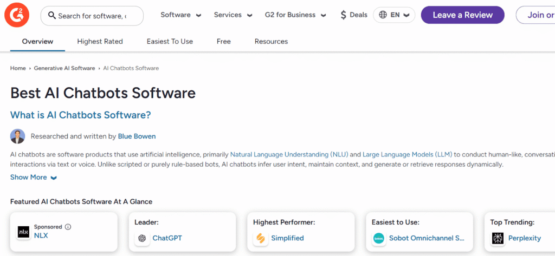Open the Deals link
The width and height of the screenshot is (555, 256).
[353, 15]
